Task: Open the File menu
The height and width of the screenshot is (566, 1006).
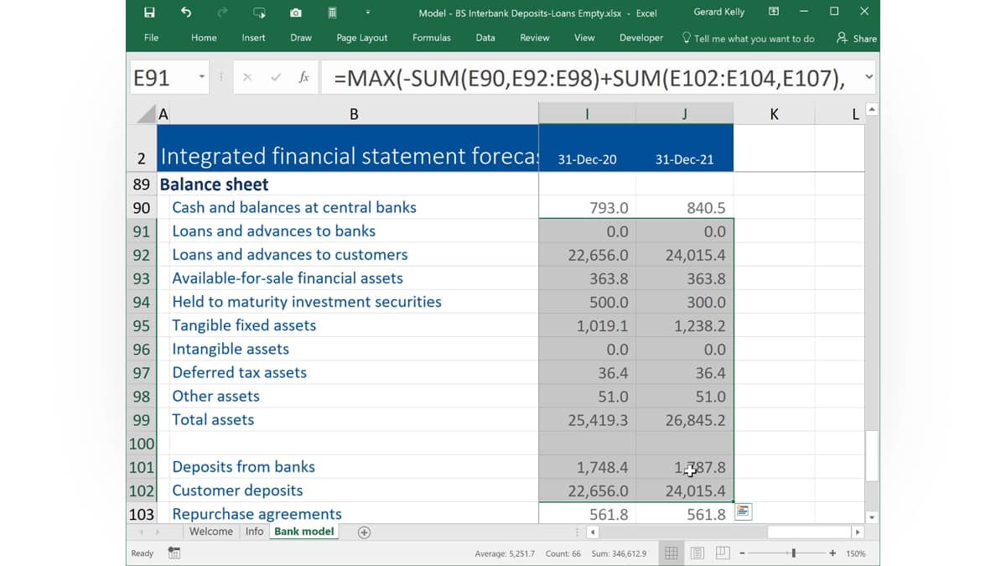Action: tap(151, 38)
